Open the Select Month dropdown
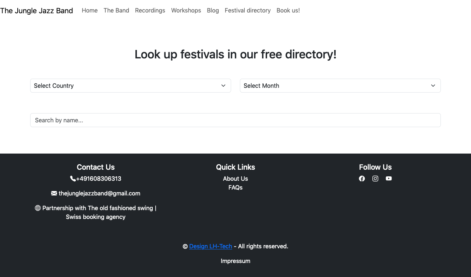The height and width of the screenshot is (277, 471). pos(340,86)
